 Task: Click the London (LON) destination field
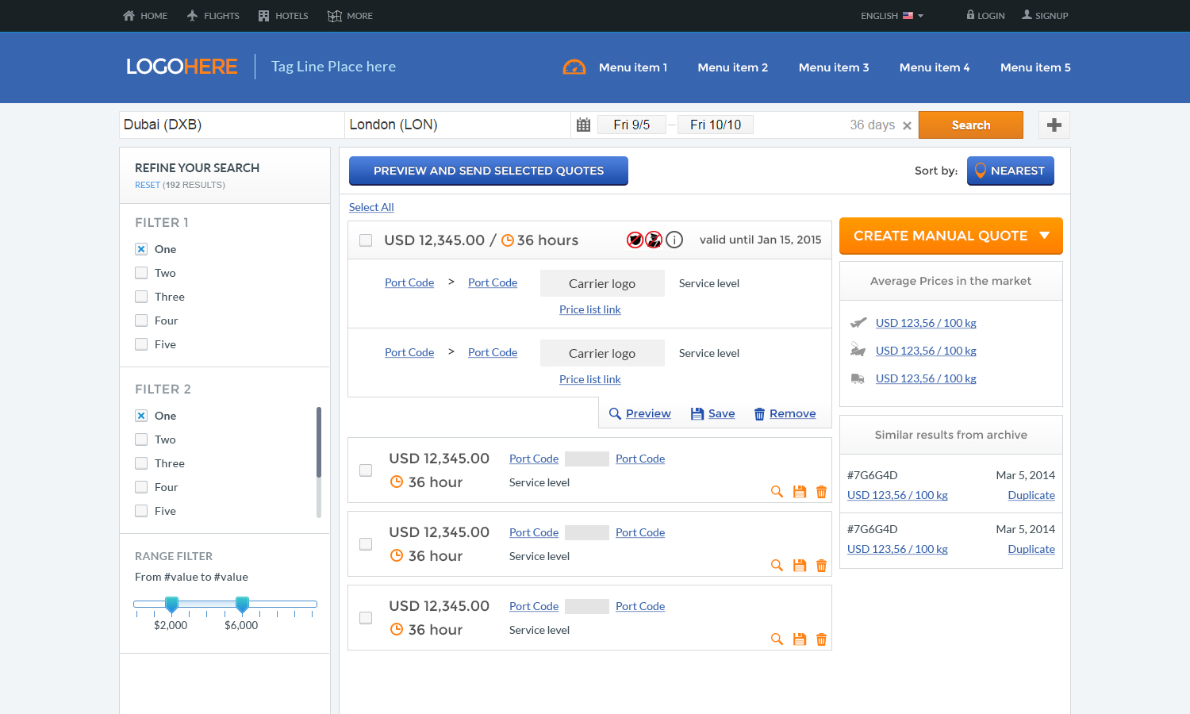457,125
